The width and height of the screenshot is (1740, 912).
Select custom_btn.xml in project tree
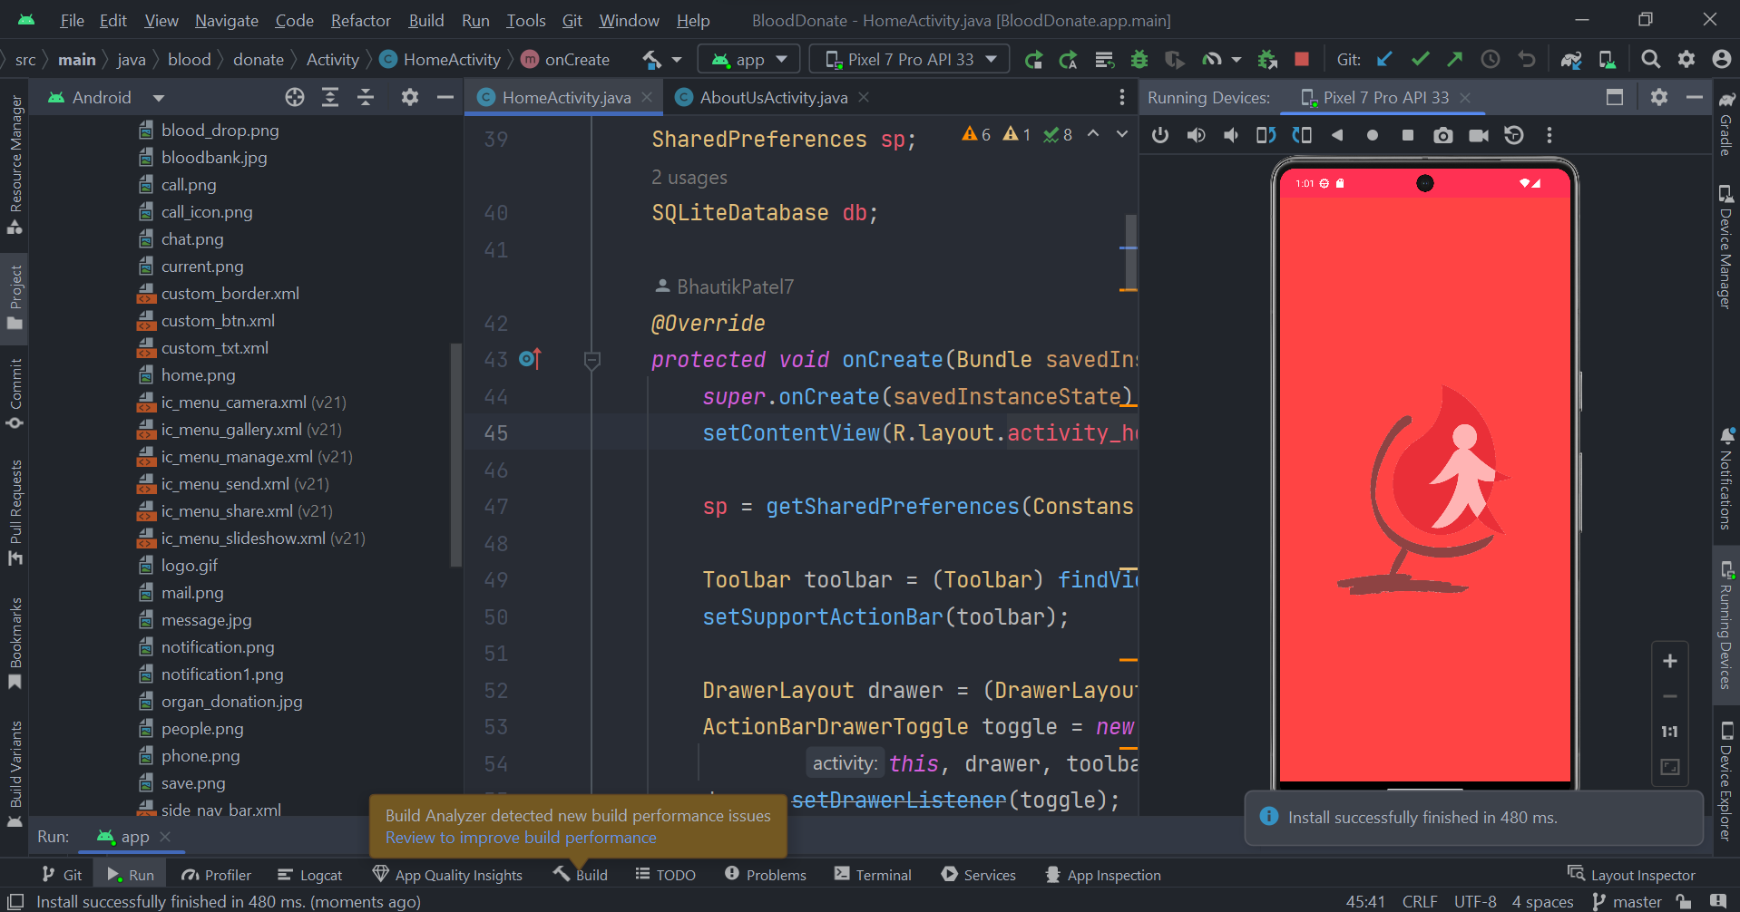click(x=218, y=321)
